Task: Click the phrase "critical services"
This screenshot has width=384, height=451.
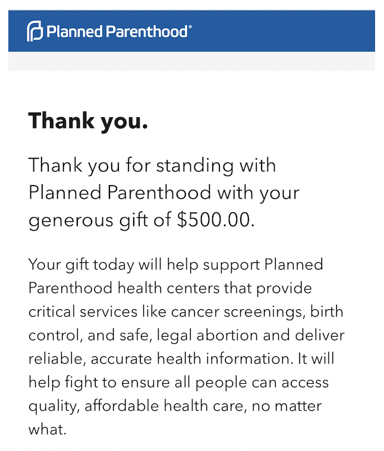Action: pyautogui.click(x=83, y=312)
